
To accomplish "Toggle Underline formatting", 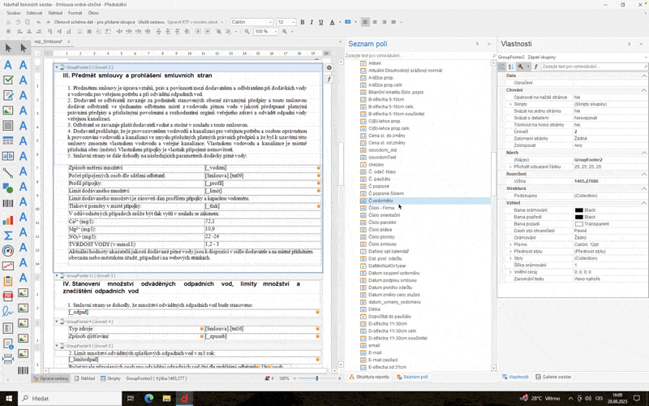I will click(320, 23).
